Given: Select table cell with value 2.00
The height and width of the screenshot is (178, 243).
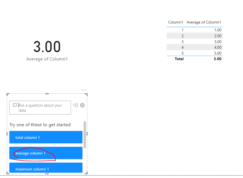Looking at the screenshot, I should [218, 36].
